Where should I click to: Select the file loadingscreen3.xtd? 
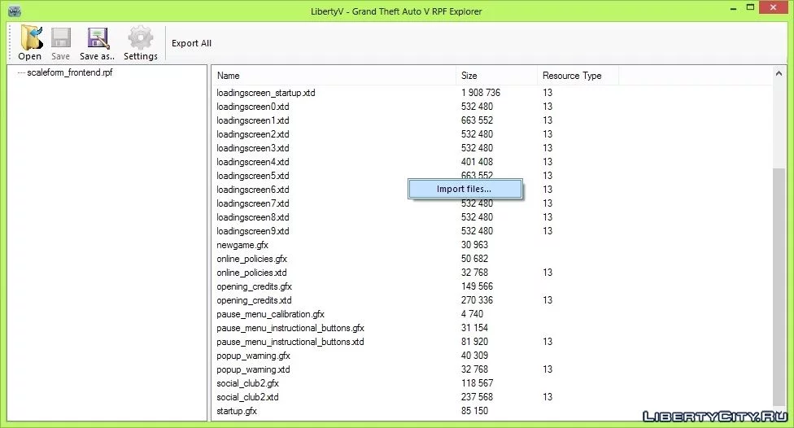[253, 148]
